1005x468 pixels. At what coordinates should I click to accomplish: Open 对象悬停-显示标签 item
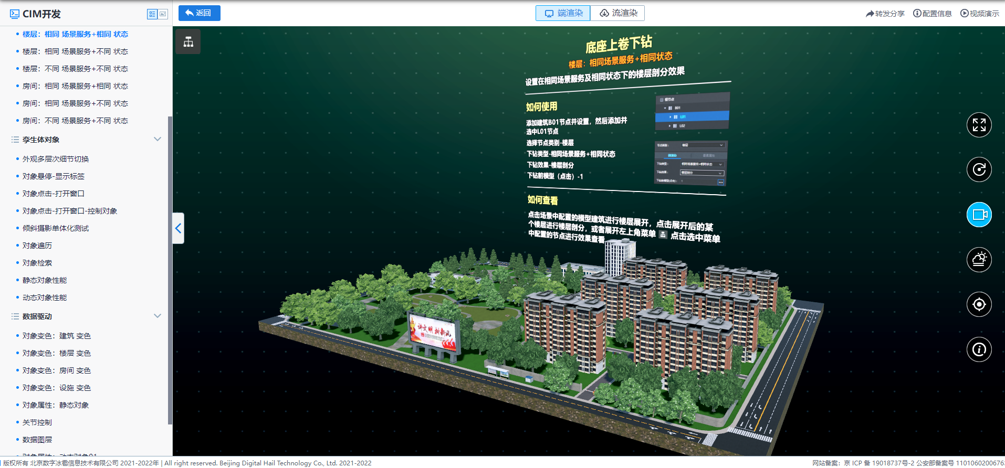(x=54, y=176)
